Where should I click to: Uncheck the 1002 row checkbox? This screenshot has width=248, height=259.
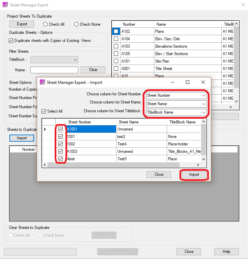point(61,144)
